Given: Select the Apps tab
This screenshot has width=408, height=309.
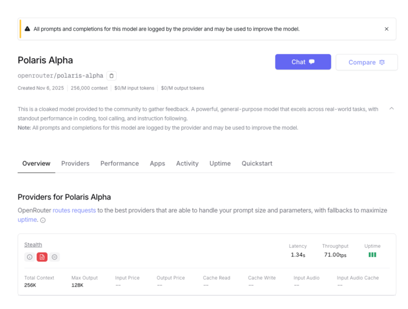Looking at the screenshot, I should coord(158,164).
